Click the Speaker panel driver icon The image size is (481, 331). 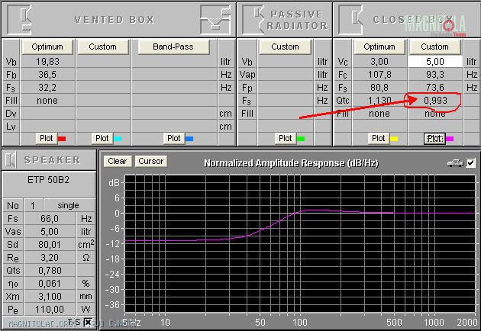pyautogui.click(x=11, y=160)
